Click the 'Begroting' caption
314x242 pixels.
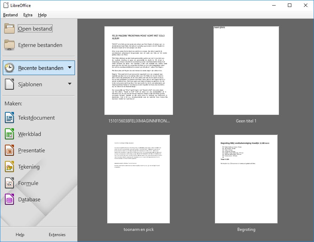click(x=246, y=229)
